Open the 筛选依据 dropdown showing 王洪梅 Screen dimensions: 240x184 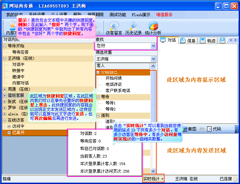click(153, 59)
